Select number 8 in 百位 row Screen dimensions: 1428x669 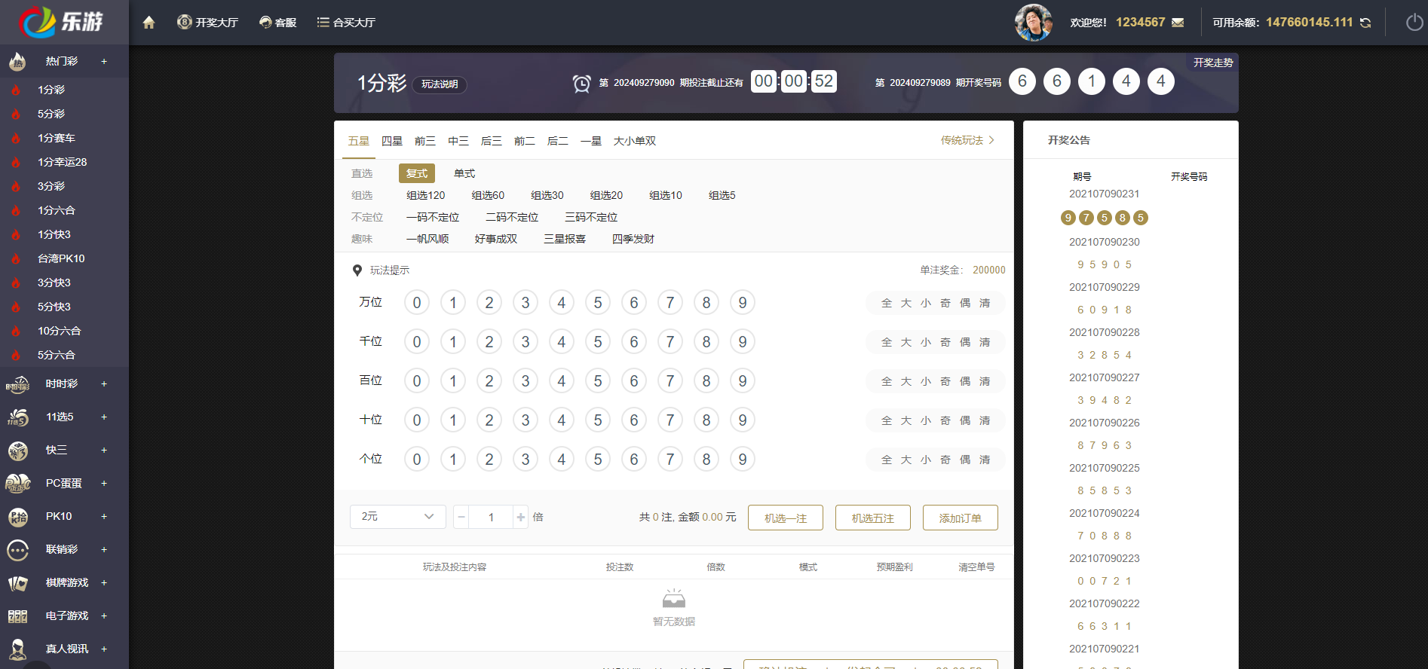click(x=706, y=381)
